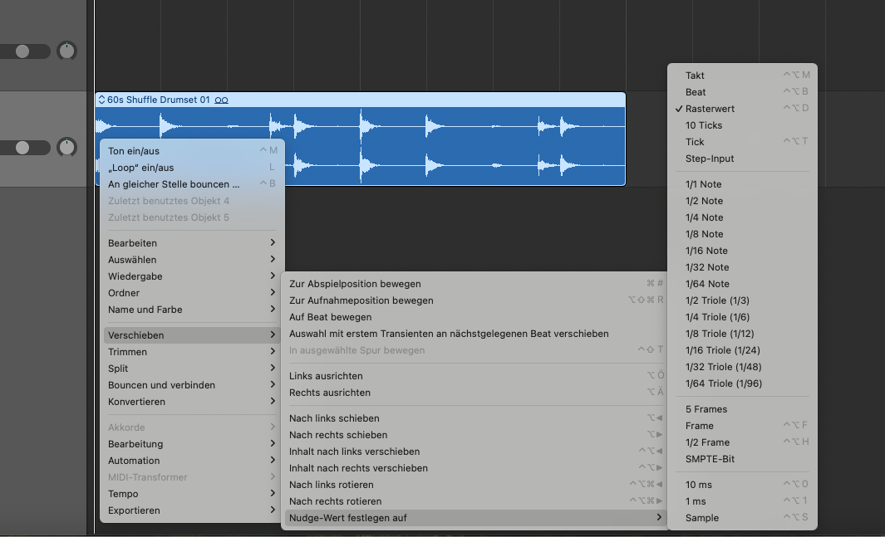Select An gleicher Stelle bouncen
Screen dimensions: 885x537
click(x=174, y=184)
